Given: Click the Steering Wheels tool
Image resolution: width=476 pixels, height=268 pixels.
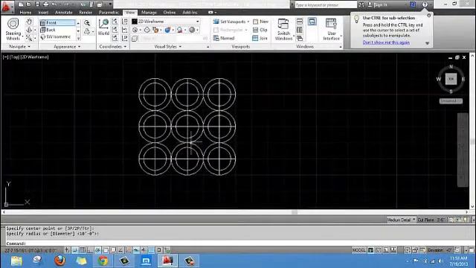Looking at the screenshot, I should click(13, 29).
